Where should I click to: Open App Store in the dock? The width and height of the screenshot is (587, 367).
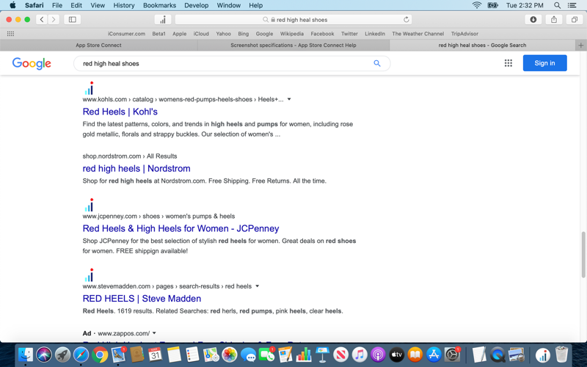click(434, 355)
